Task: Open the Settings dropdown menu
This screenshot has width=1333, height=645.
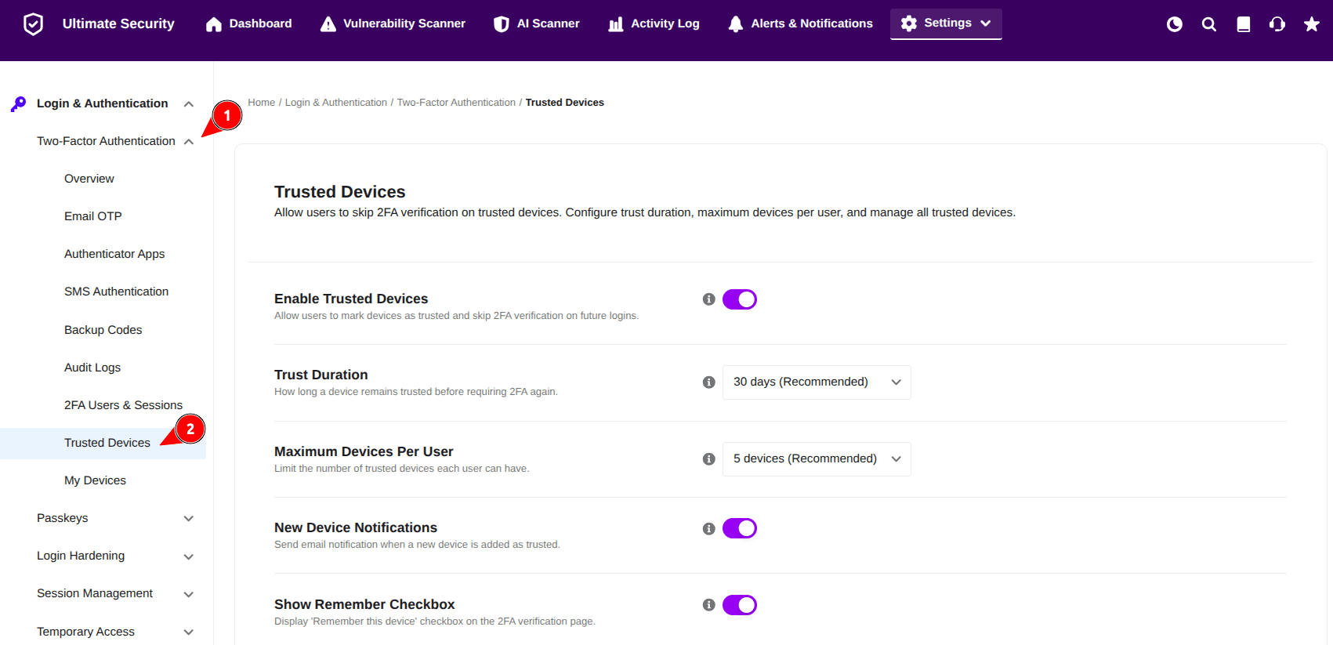Action: point(946,24)
